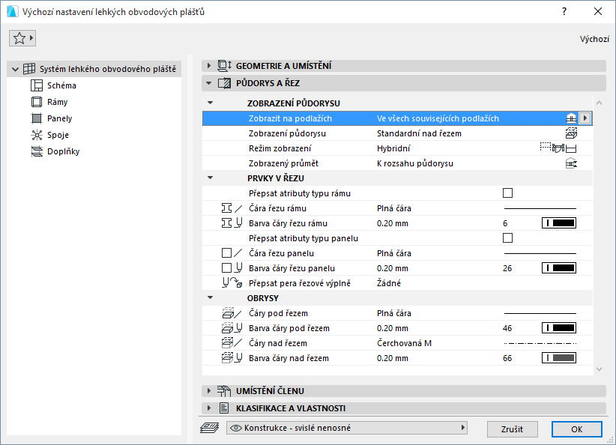
Task: Open the Doplňky settings page
Action: point(63,151)
